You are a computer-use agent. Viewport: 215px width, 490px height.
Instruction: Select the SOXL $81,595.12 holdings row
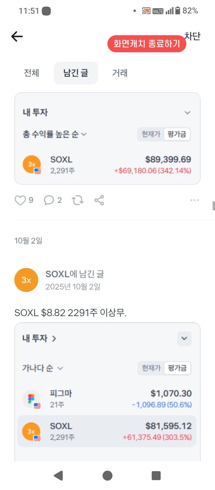coord(107,431)
